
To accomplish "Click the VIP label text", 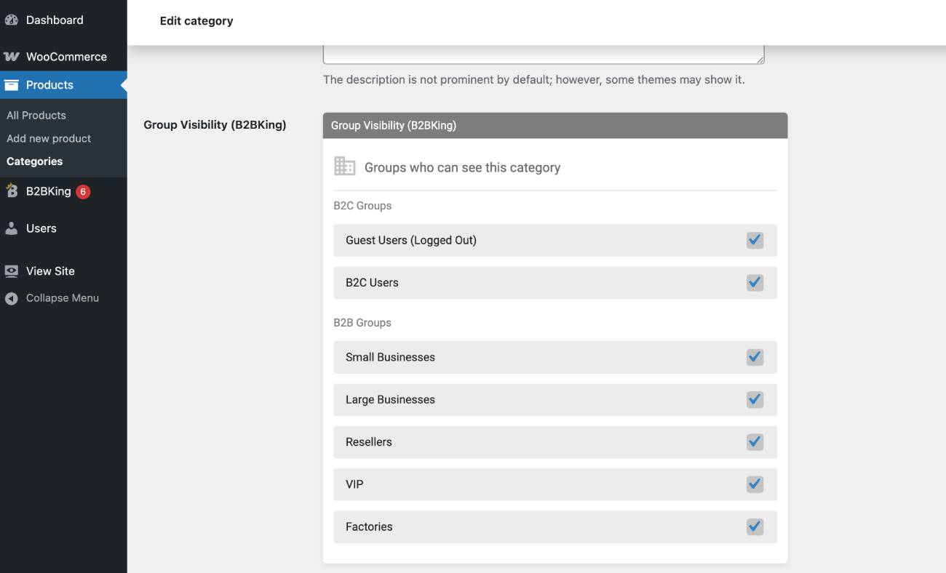I will coord(354,484).
